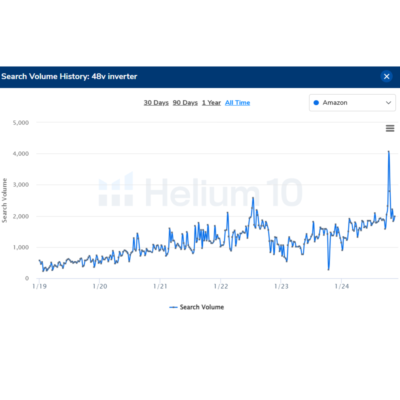Click the 3,000 y-axis value

(21, 185)
